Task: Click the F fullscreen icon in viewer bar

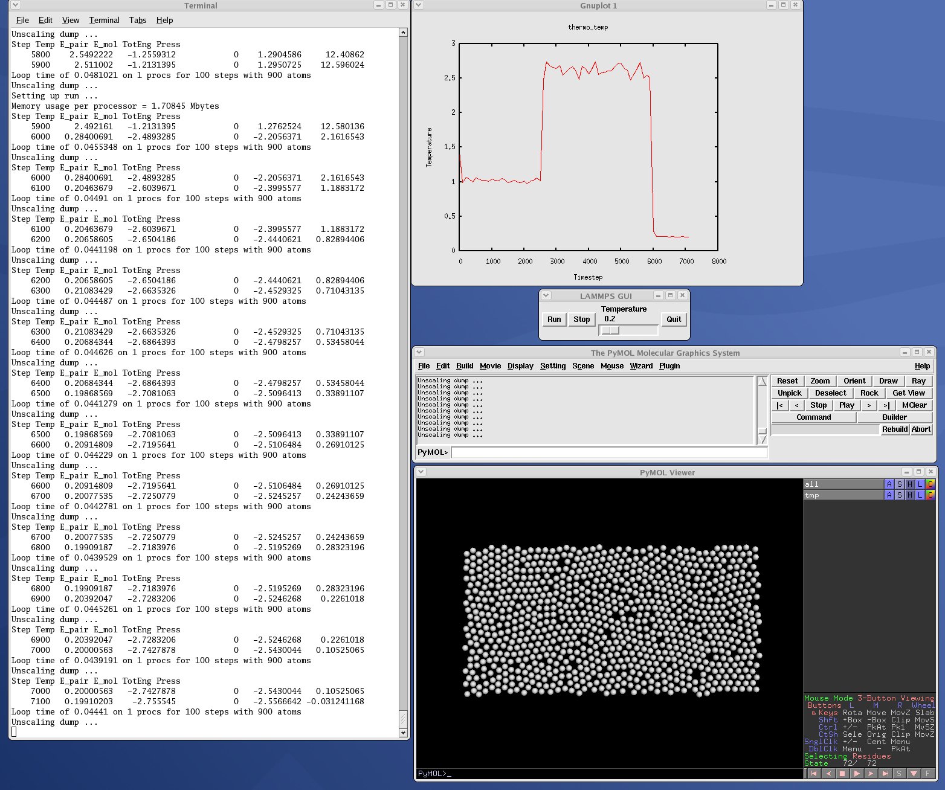Action: tap(927, 774)
